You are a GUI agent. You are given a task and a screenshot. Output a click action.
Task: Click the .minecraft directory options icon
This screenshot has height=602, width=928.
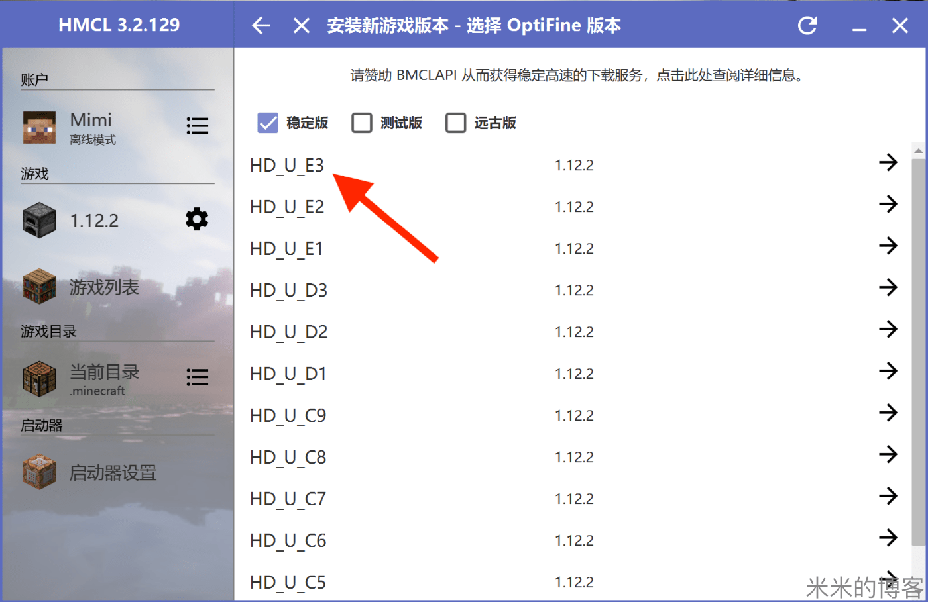(197, 377)
